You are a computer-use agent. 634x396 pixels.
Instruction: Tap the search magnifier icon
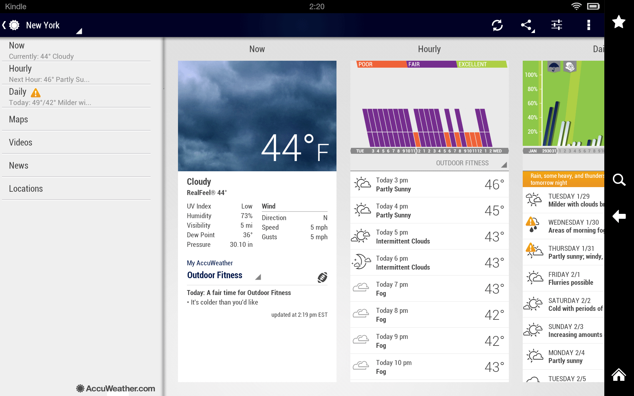[x=619, y=180]
